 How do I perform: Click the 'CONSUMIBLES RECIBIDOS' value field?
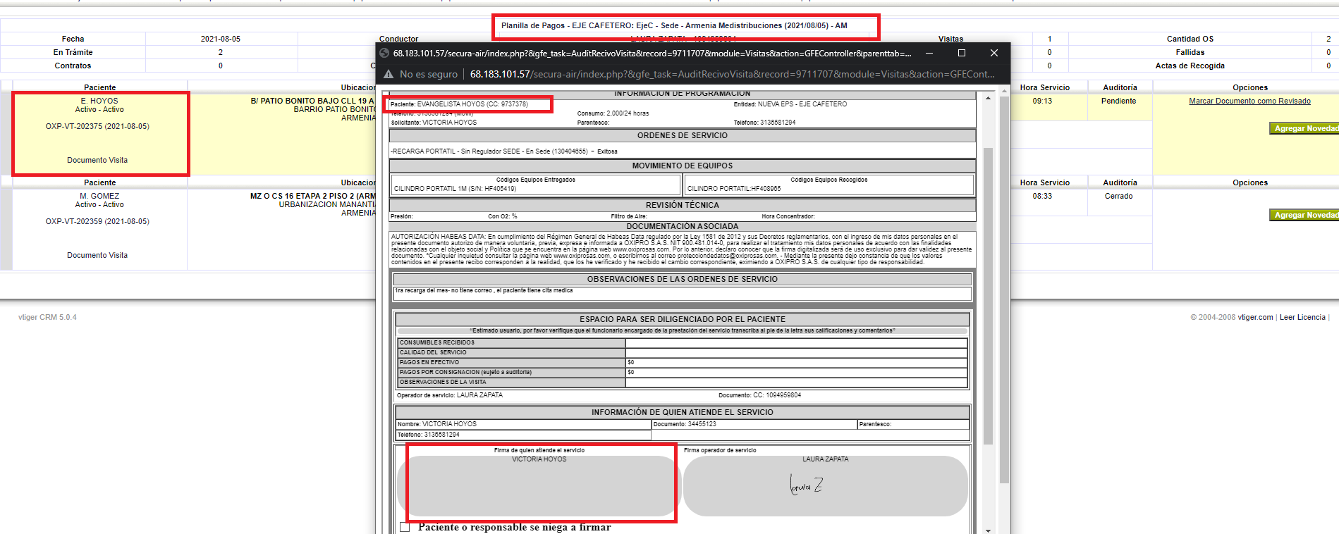pyautogui.click(x=796, y=343)
